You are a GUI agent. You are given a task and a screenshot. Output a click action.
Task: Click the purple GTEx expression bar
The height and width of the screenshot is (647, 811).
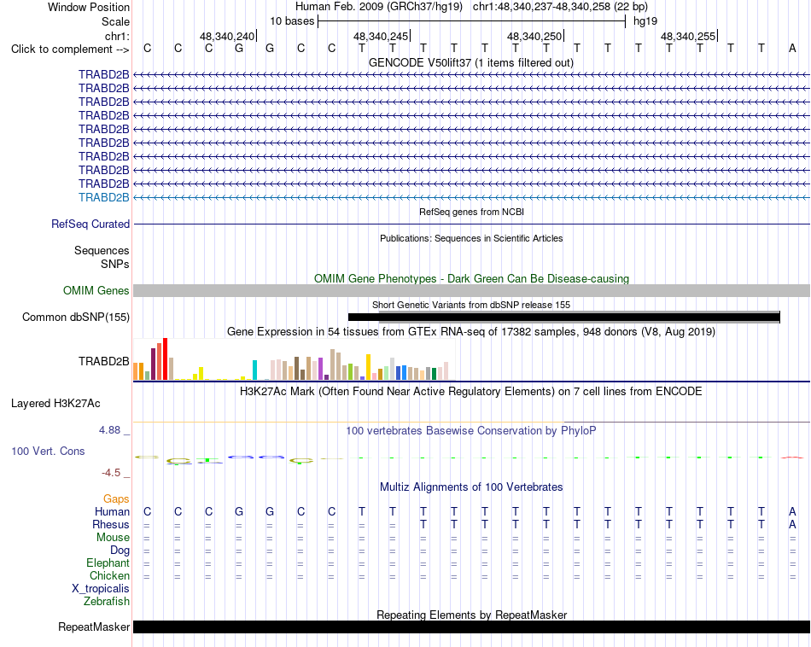(x=320, y=370)
